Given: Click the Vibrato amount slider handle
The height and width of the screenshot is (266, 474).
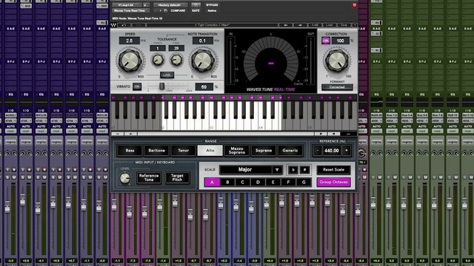Looking at the screenshot, I should point(161,86).
